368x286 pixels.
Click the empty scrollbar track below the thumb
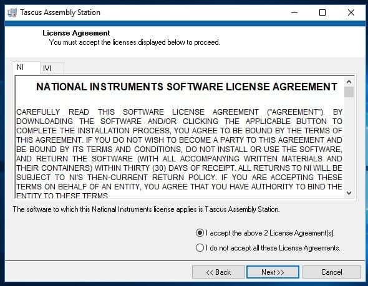coord(349,143)
